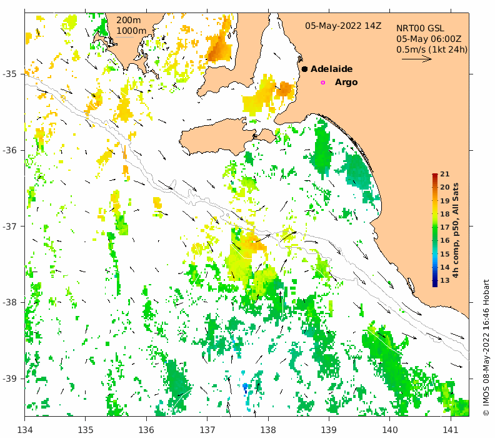Click the colorbar value 16

pyautogui.click(x=445, y=240)
